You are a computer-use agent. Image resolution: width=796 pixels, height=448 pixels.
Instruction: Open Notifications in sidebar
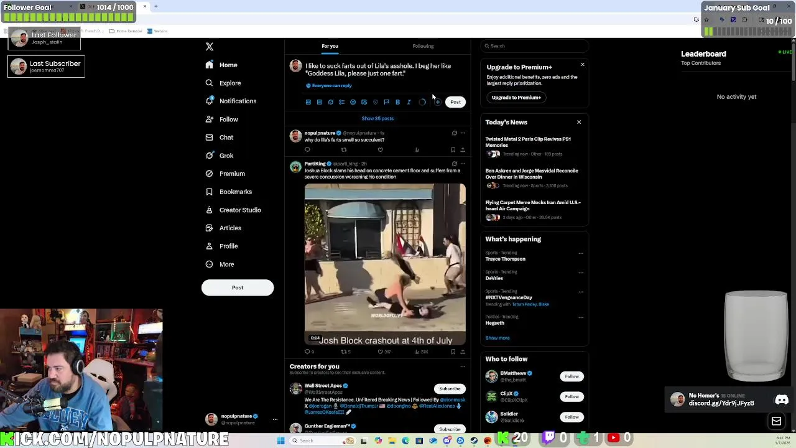click(x=230, y=101)
